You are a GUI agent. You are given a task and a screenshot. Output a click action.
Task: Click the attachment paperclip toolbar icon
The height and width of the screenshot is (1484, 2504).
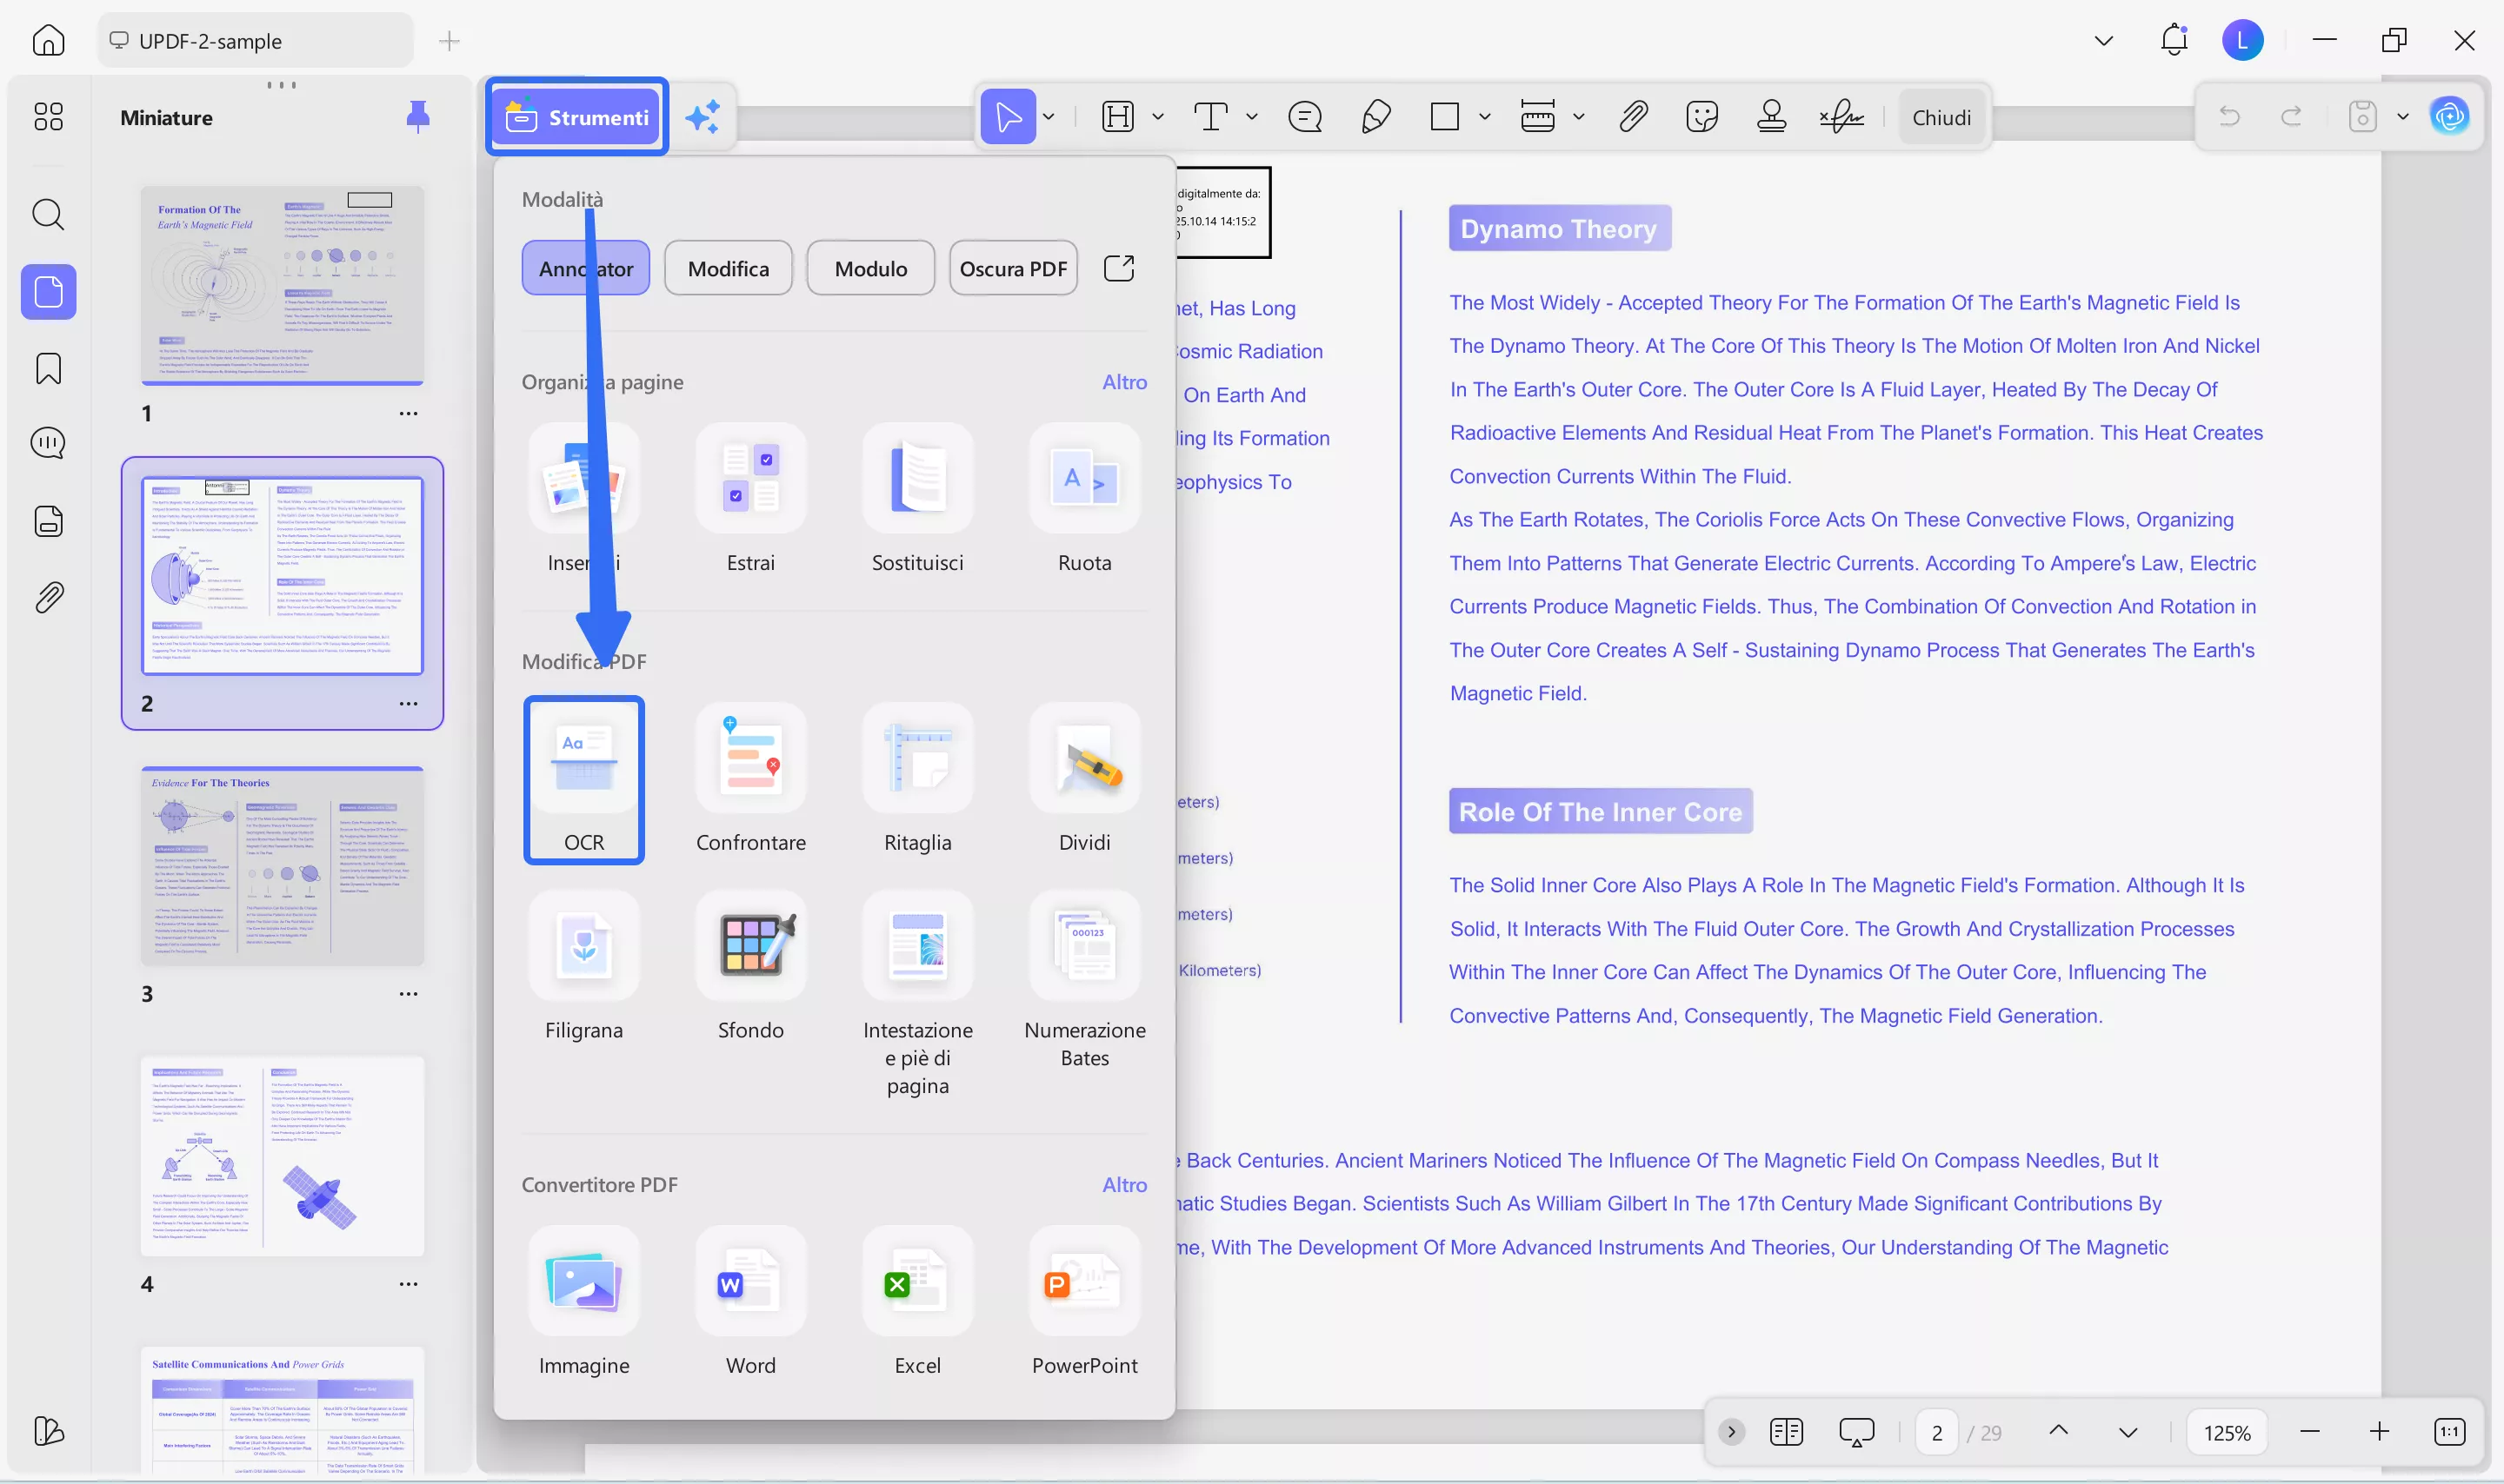pos(1633,117)
